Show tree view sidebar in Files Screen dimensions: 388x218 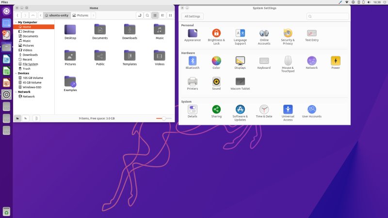click(26, 118)
